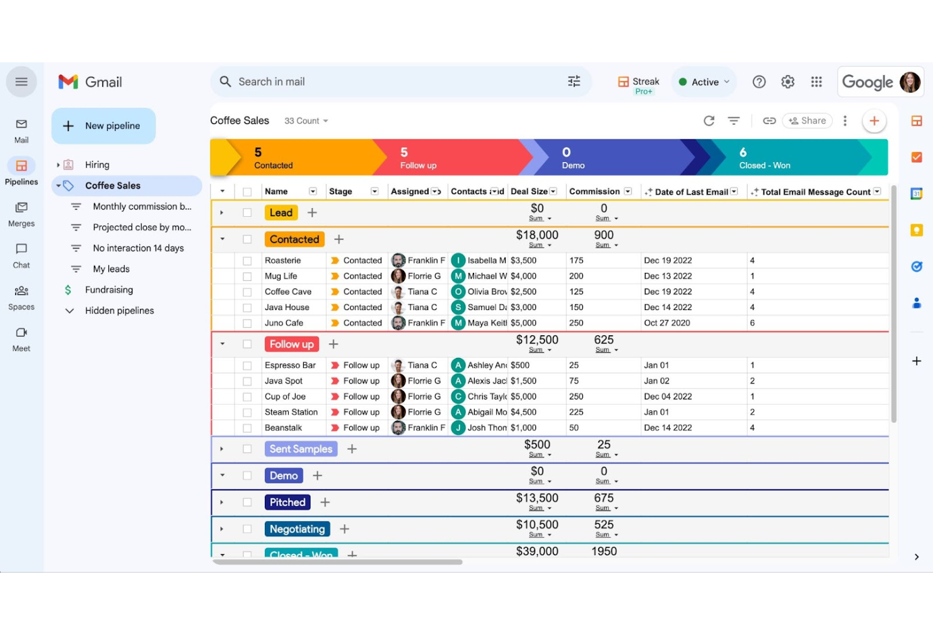This screenshot has height=622, width=933.
Task: Select the Coffee Sales pipeline
Action: [127, 186]
